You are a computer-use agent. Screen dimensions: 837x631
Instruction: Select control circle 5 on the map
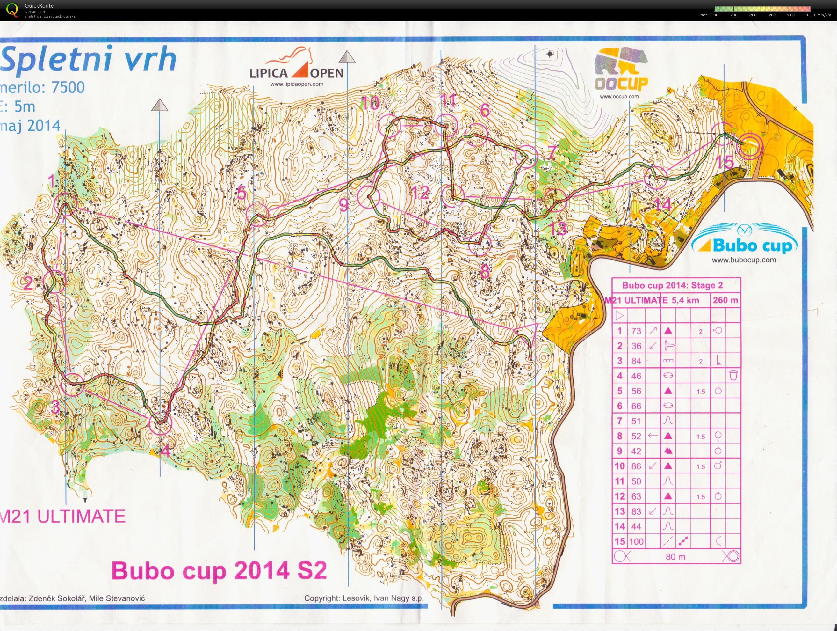257,215
